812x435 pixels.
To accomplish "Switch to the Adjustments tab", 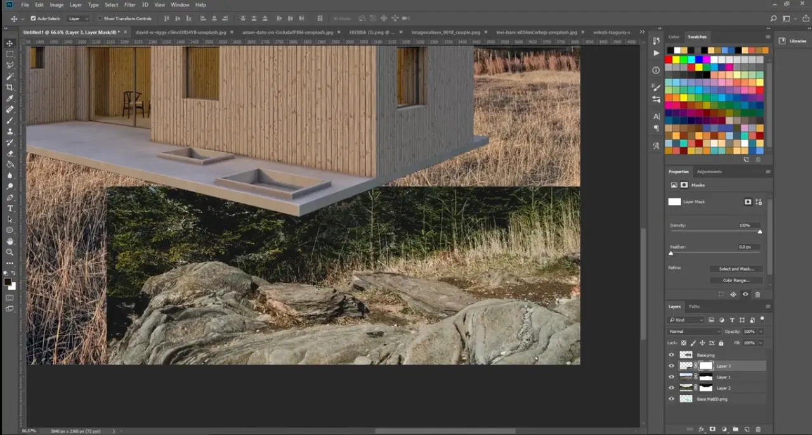I will [x=709, y=172].
